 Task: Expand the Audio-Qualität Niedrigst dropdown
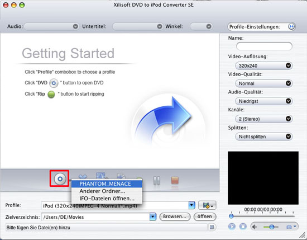tap(263, 101)
